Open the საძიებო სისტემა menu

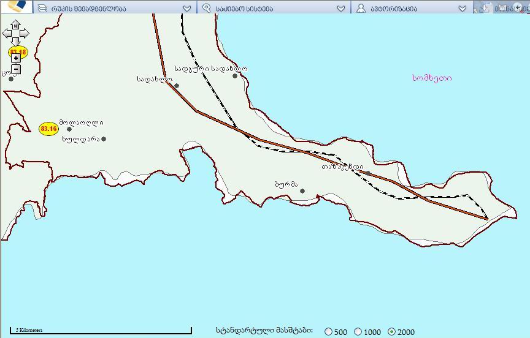click(274, 7)
